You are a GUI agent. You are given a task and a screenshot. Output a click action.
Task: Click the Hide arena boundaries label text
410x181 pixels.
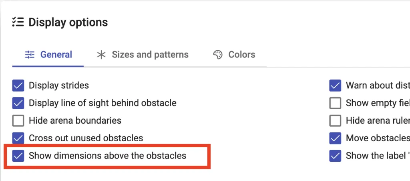[x=75, y=120]
